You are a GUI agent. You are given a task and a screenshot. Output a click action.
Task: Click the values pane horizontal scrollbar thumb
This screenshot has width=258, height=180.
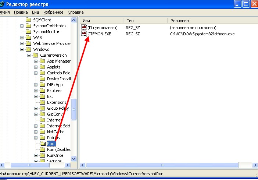(162, 165)
